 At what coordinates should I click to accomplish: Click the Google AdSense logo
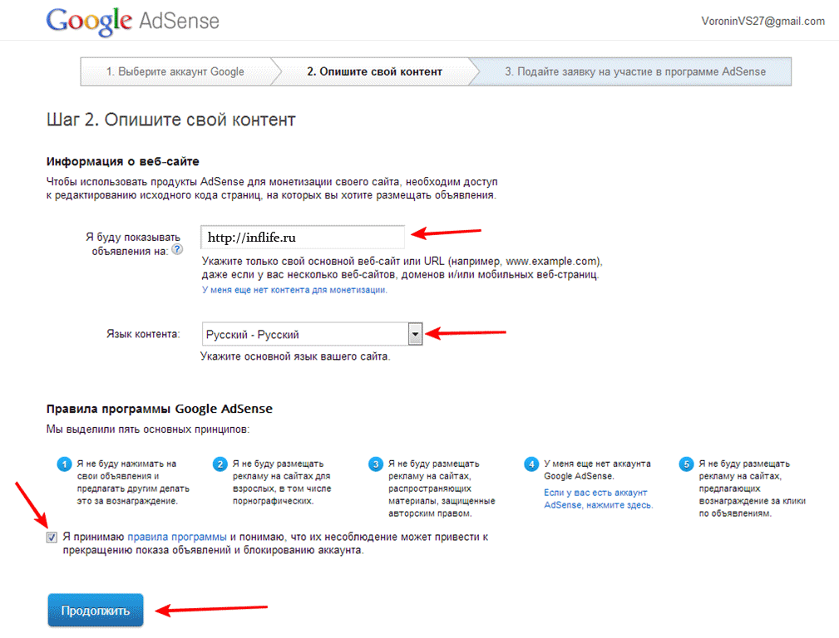point(133,22)
